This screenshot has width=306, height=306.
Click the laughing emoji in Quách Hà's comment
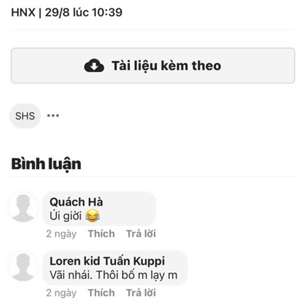tap(92, 216)
